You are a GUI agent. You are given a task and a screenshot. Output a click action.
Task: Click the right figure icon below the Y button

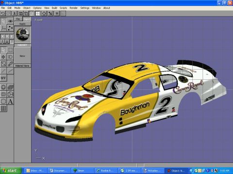[x=7, y=42]
